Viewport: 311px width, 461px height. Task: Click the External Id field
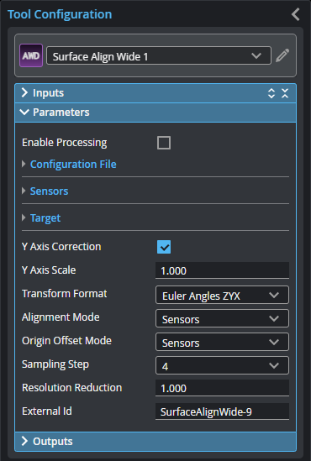point(222,411)
